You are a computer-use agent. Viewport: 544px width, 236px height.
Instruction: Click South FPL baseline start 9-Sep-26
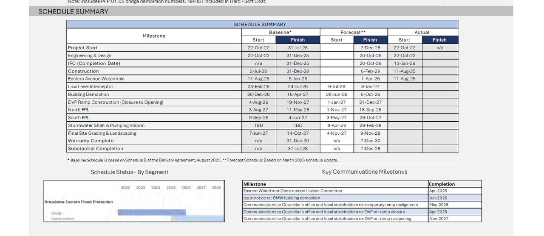pos(258,118)
